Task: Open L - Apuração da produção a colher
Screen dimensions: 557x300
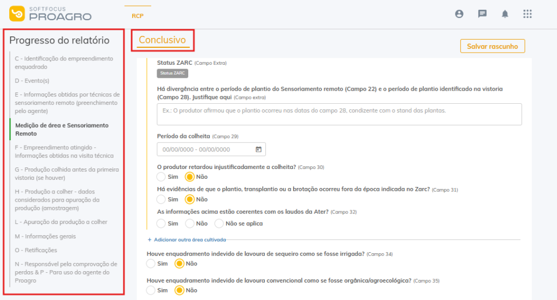Action: 61,222
